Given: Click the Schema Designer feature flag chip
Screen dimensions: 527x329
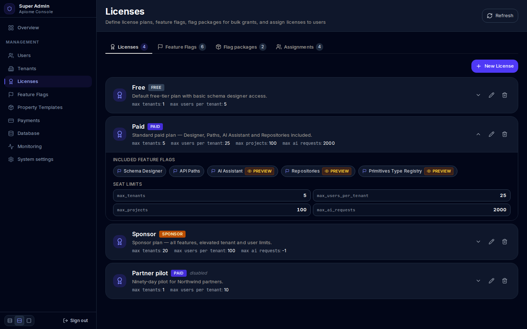Looking at the screenshot, I should point(139,171).
